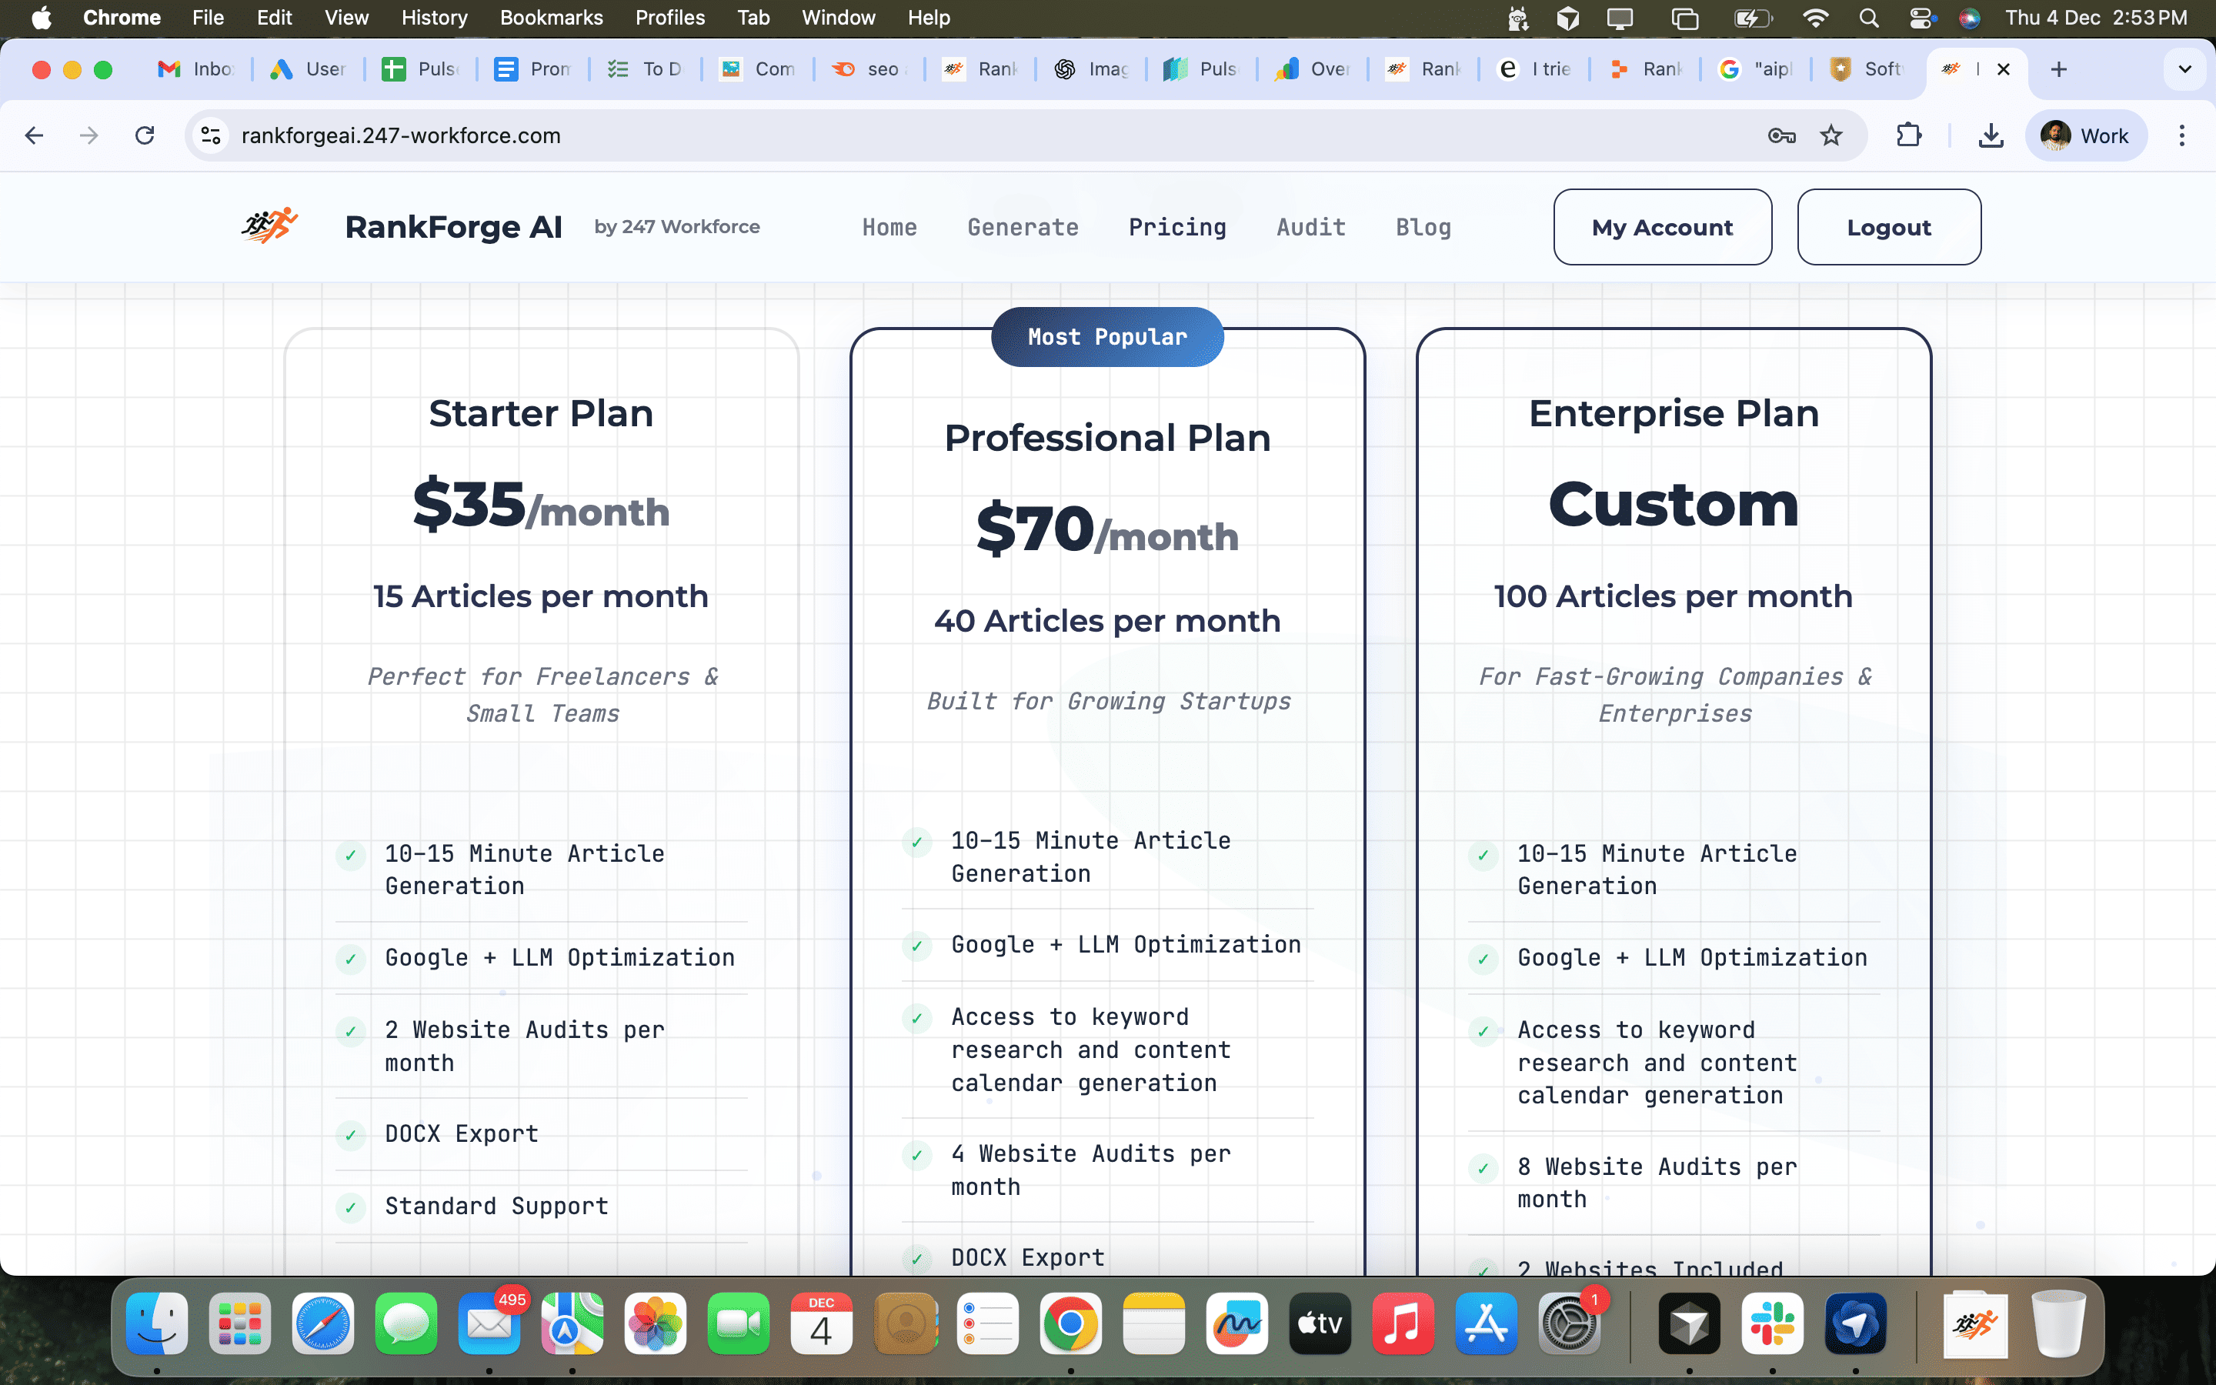Close the active RankForge tab
Image resolution: width=2216 pixels, height=1385 pixels.
pyautogui.click(x=2004, y=68)
